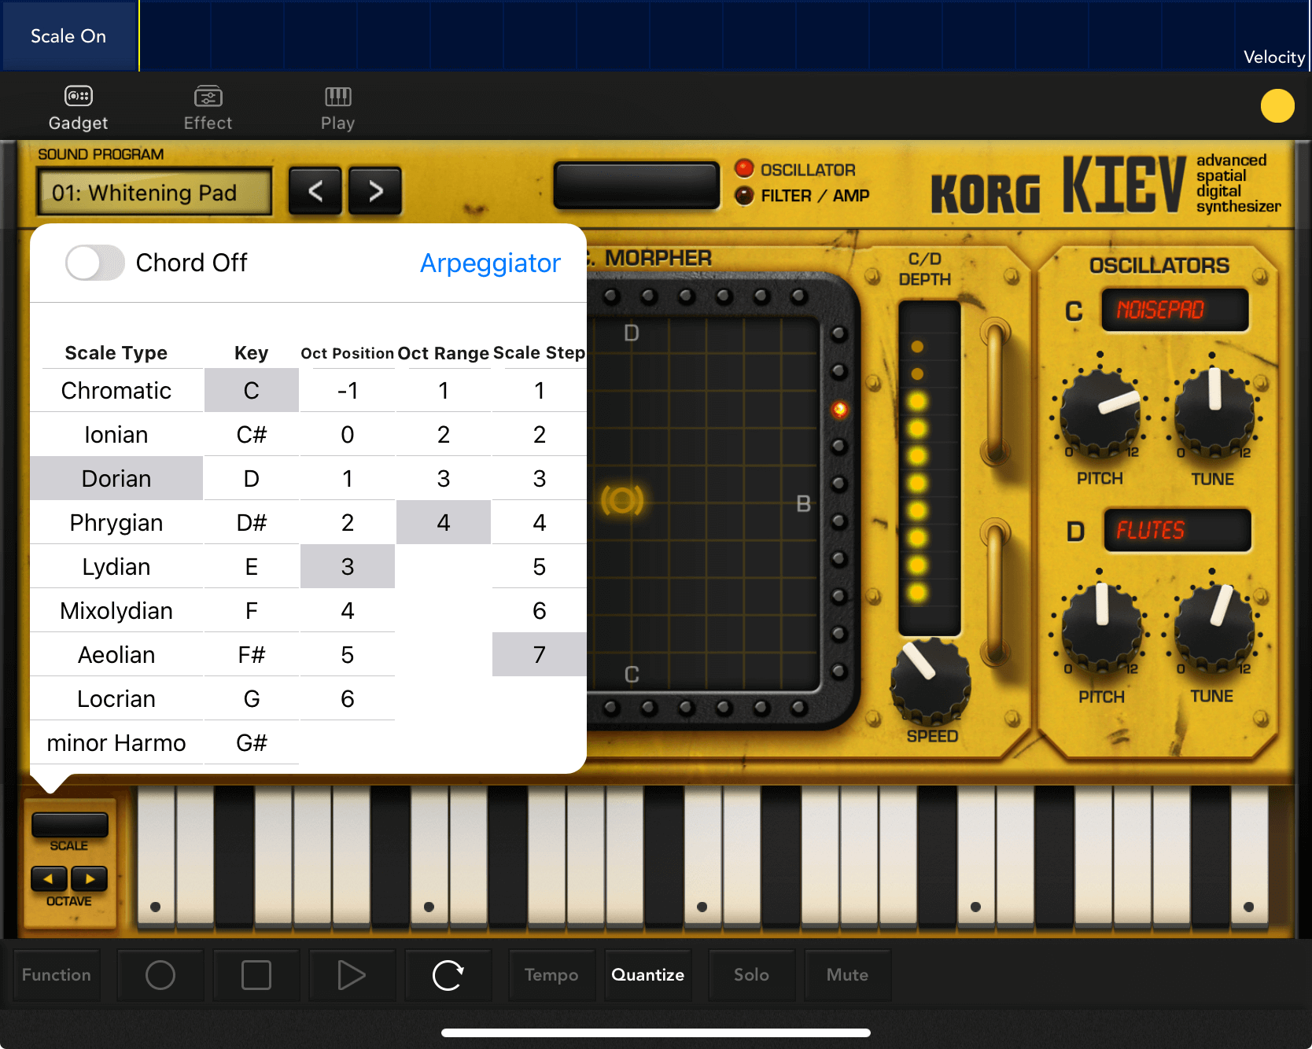Tap the Scale On button
This screenshot has height=1049, width=1312.
point(68,36)
